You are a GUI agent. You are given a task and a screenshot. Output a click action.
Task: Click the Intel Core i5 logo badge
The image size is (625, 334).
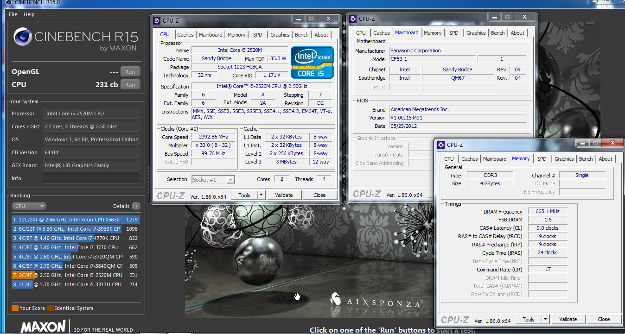coord(312,62)
